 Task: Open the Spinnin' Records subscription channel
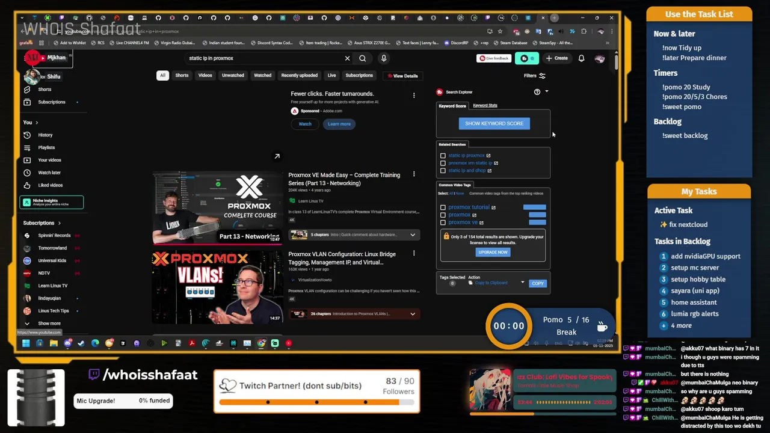tap(52, 236)
